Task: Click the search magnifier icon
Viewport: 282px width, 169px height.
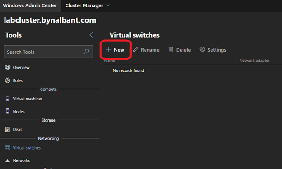Action: pos(86,52)
